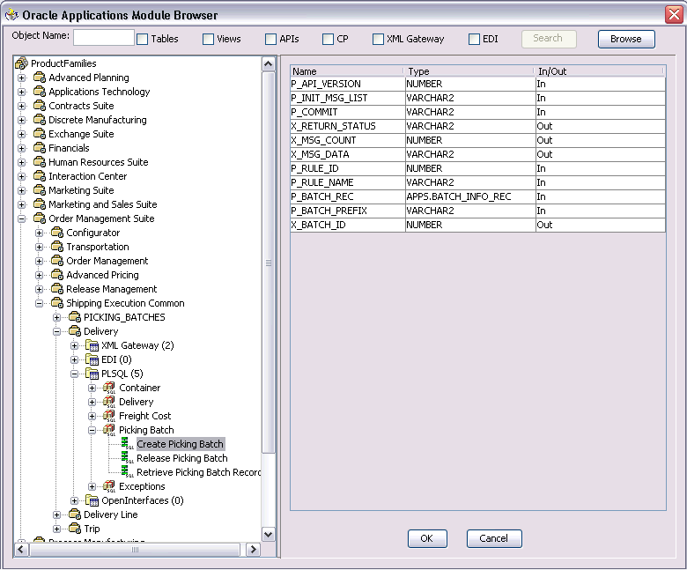Click the ProductFamilies root icon
This screenshot has width=687, height=570.
pos(21,63)
